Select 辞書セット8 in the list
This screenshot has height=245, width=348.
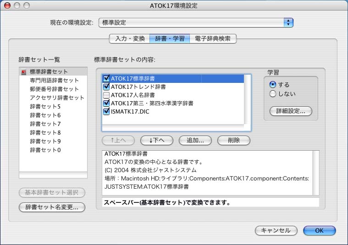tap(53, 133)
